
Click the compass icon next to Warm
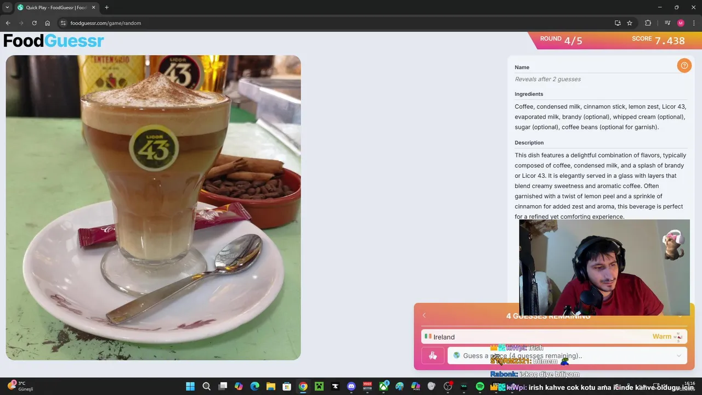coord(678,337)
